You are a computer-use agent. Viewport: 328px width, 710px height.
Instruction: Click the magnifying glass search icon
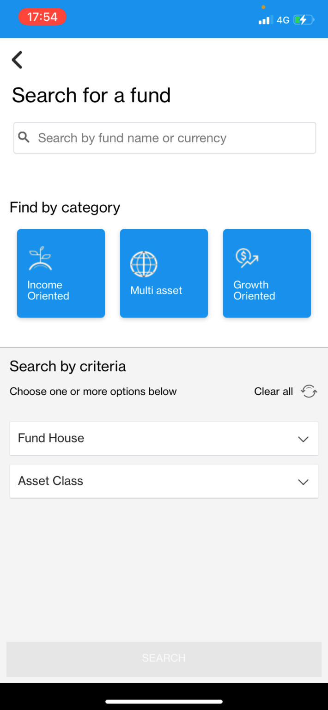pyautogui.click(x=24, y=137)
